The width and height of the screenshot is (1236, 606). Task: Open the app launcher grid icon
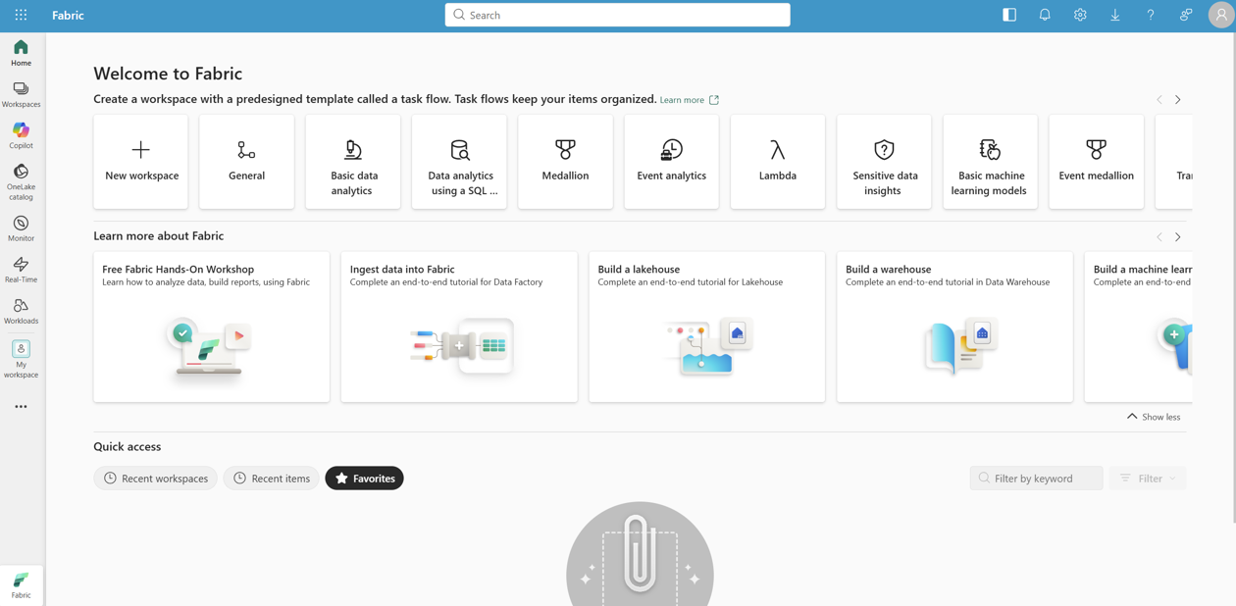click(x=21, y=15)
